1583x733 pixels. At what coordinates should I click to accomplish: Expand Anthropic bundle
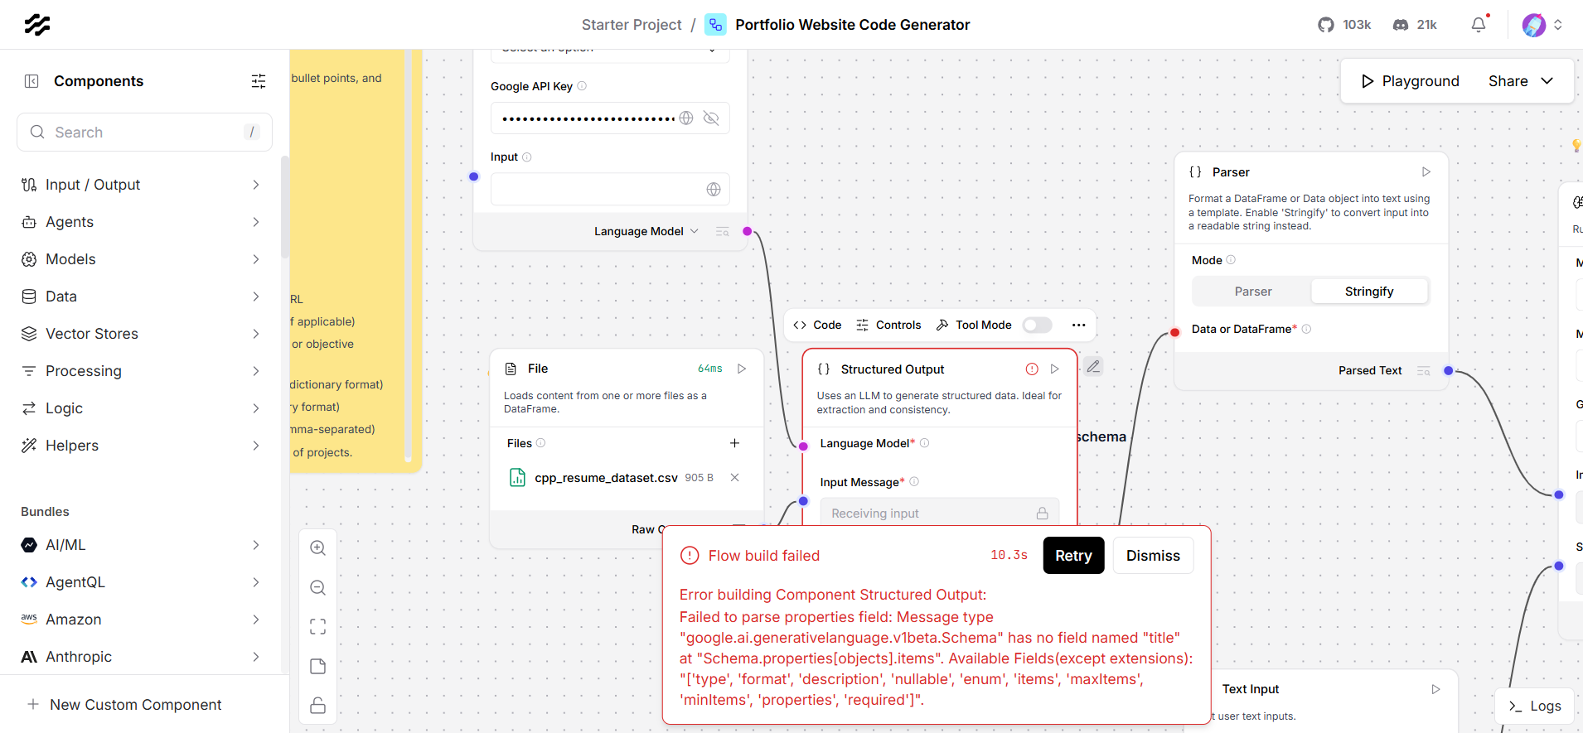[141, 657]
